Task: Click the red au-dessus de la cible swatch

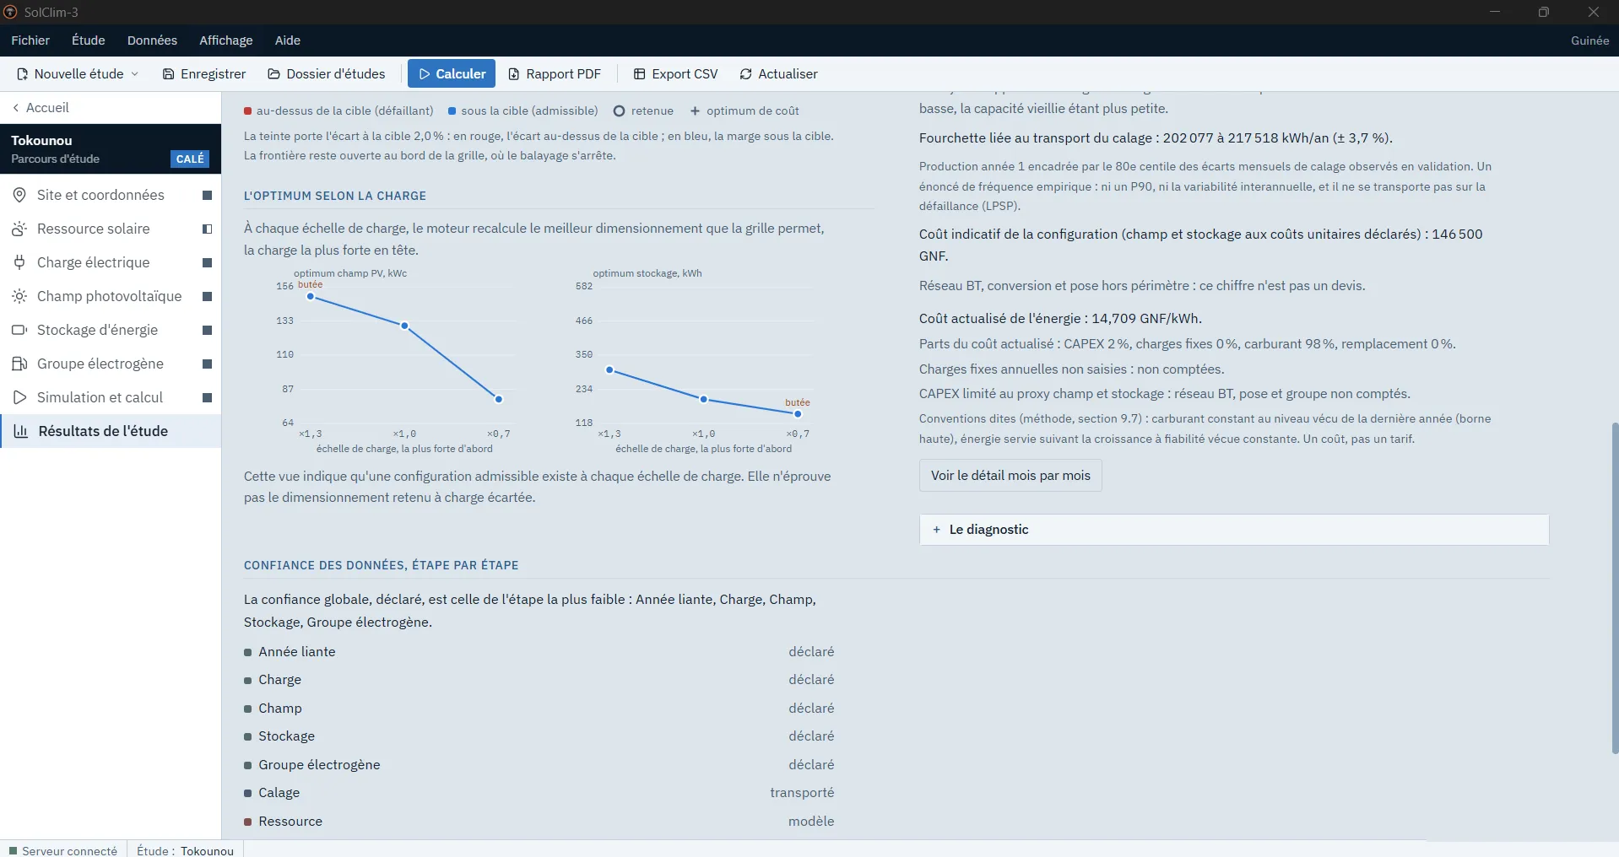Action: pos(247,111)
